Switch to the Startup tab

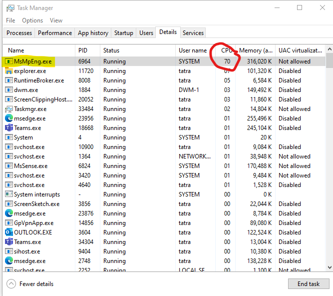124,33
